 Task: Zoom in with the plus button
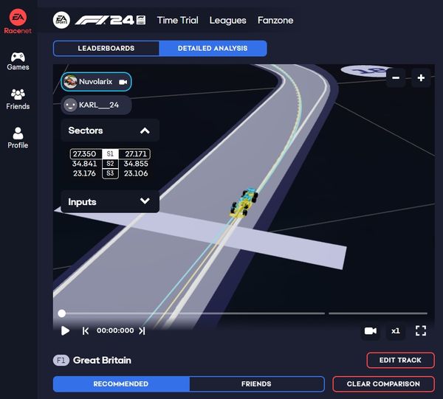pyautogui.click(x=421, y=77)
